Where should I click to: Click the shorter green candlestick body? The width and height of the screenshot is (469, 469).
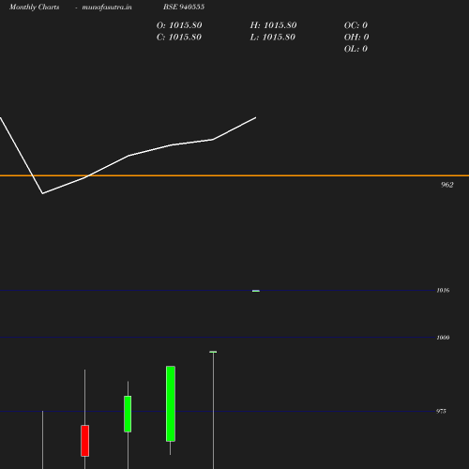(128, 414)
